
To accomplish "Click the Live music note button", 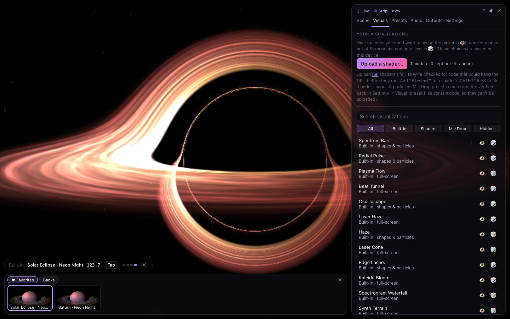I will pyautogui.click(x=363, y=11).
